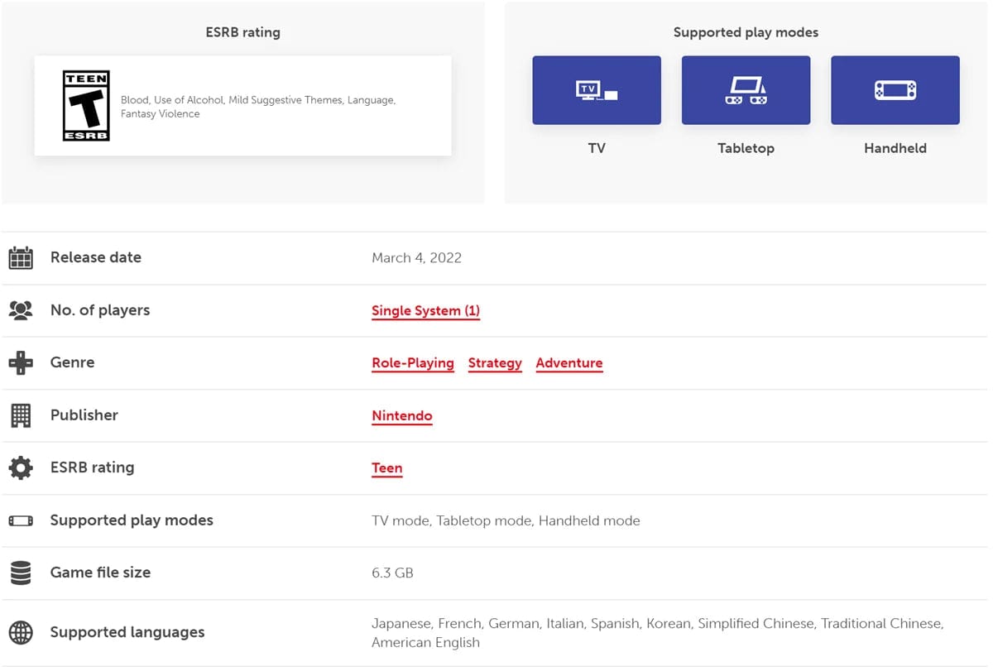993x671 pixels.
Task: Click the console icon beside Supported play modes
Action: tap(21, 520)
